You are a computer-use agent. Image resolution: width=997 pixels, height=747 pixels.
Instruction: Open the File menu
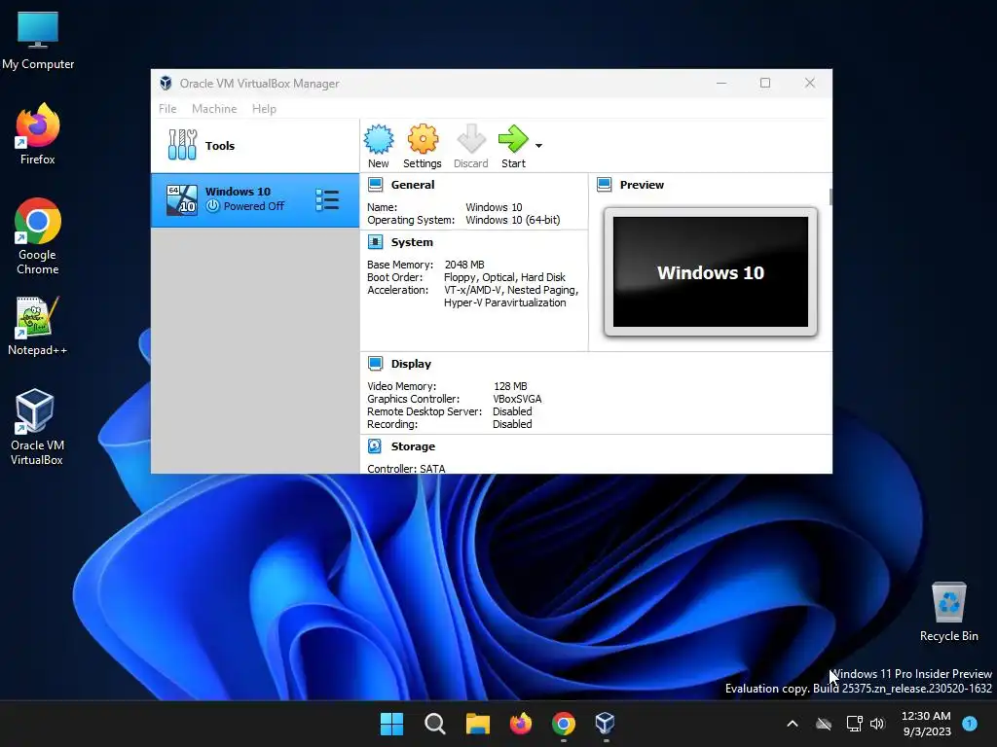click(167, 109)
